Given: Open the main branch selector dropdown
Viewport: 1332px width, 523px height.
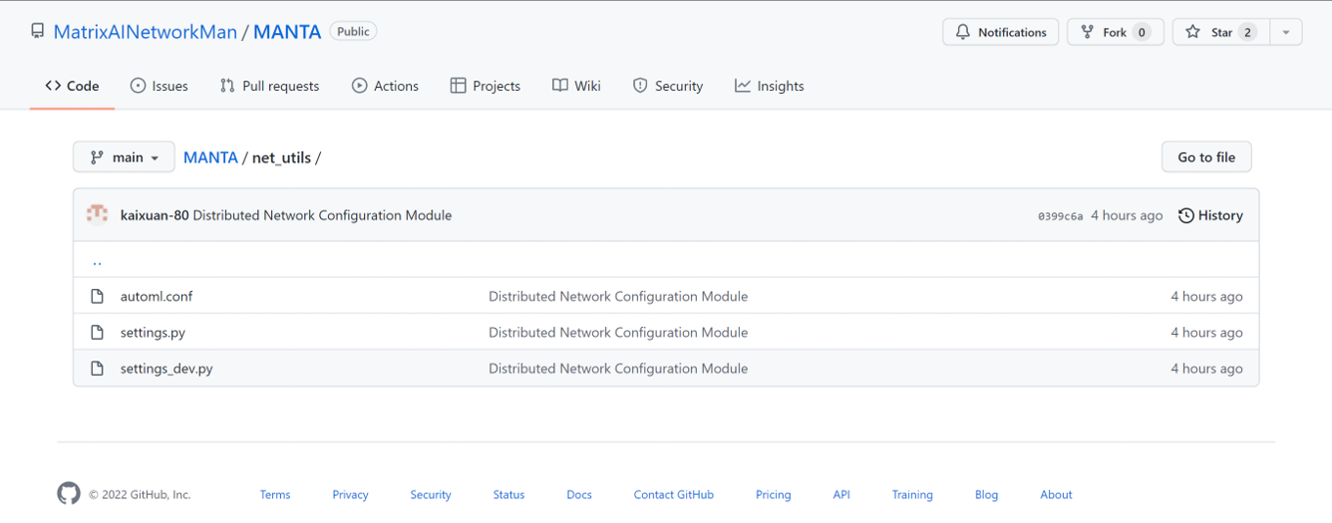Looking at the screenshot, I should click(x=124, y=157).
